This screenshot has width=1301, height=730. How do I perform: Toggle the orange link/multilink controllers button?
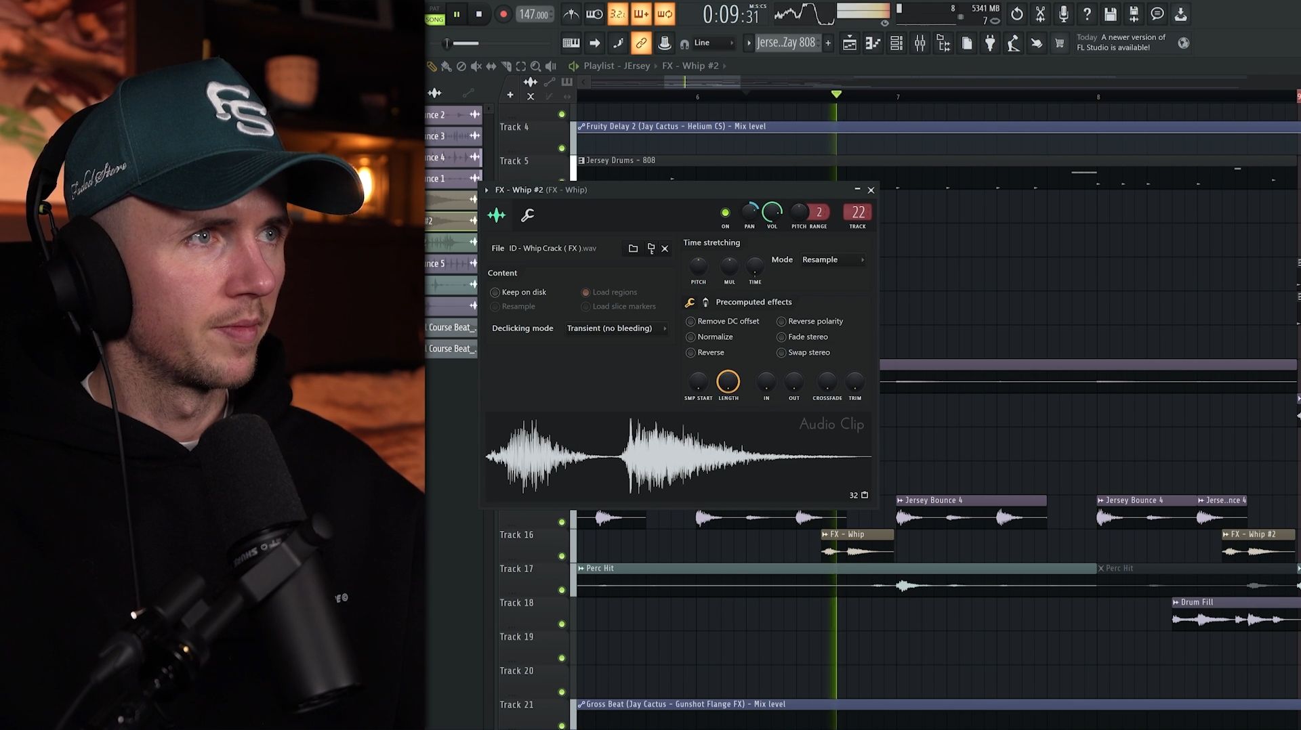(x=640, y=43)
